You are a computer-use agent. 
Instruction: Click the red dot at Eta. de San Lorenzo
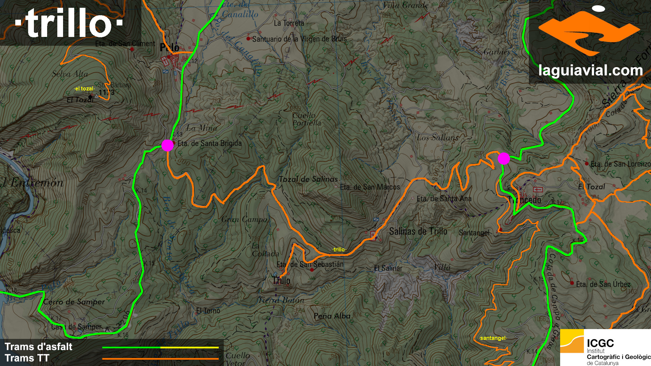(x=587, y=164)
